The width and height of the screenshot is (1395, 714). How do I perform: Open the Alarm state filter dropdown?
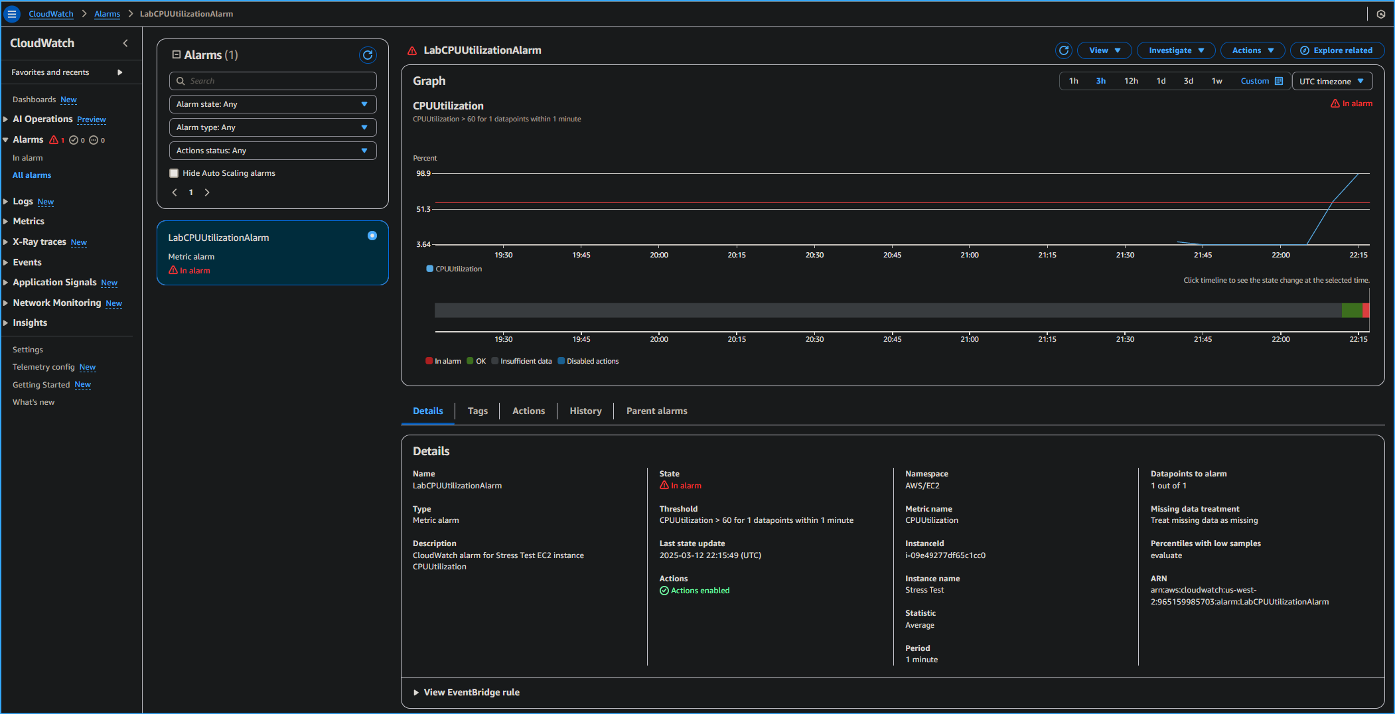pos(272,104)
